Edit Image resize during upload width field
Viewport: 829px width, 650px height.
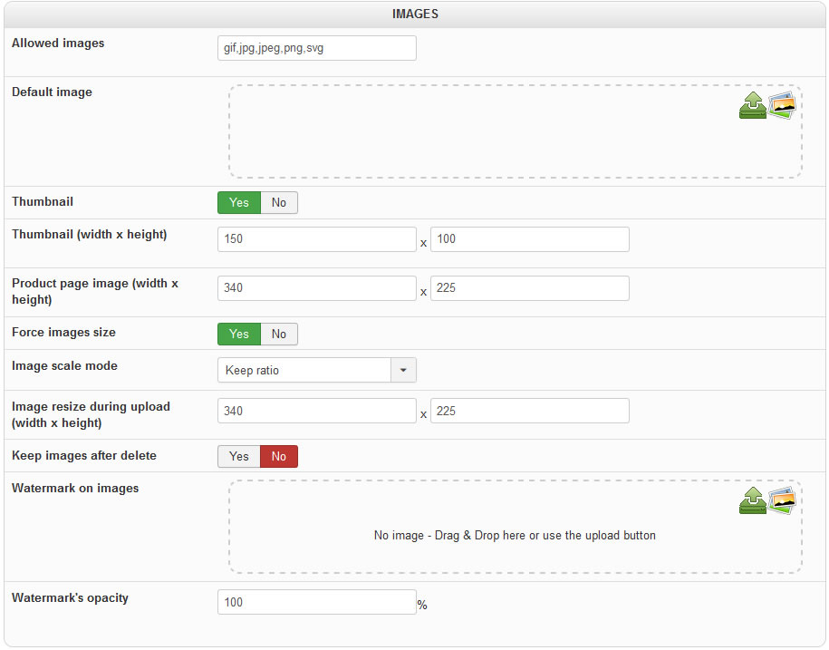pyautogui.click(x=317, y=412)
